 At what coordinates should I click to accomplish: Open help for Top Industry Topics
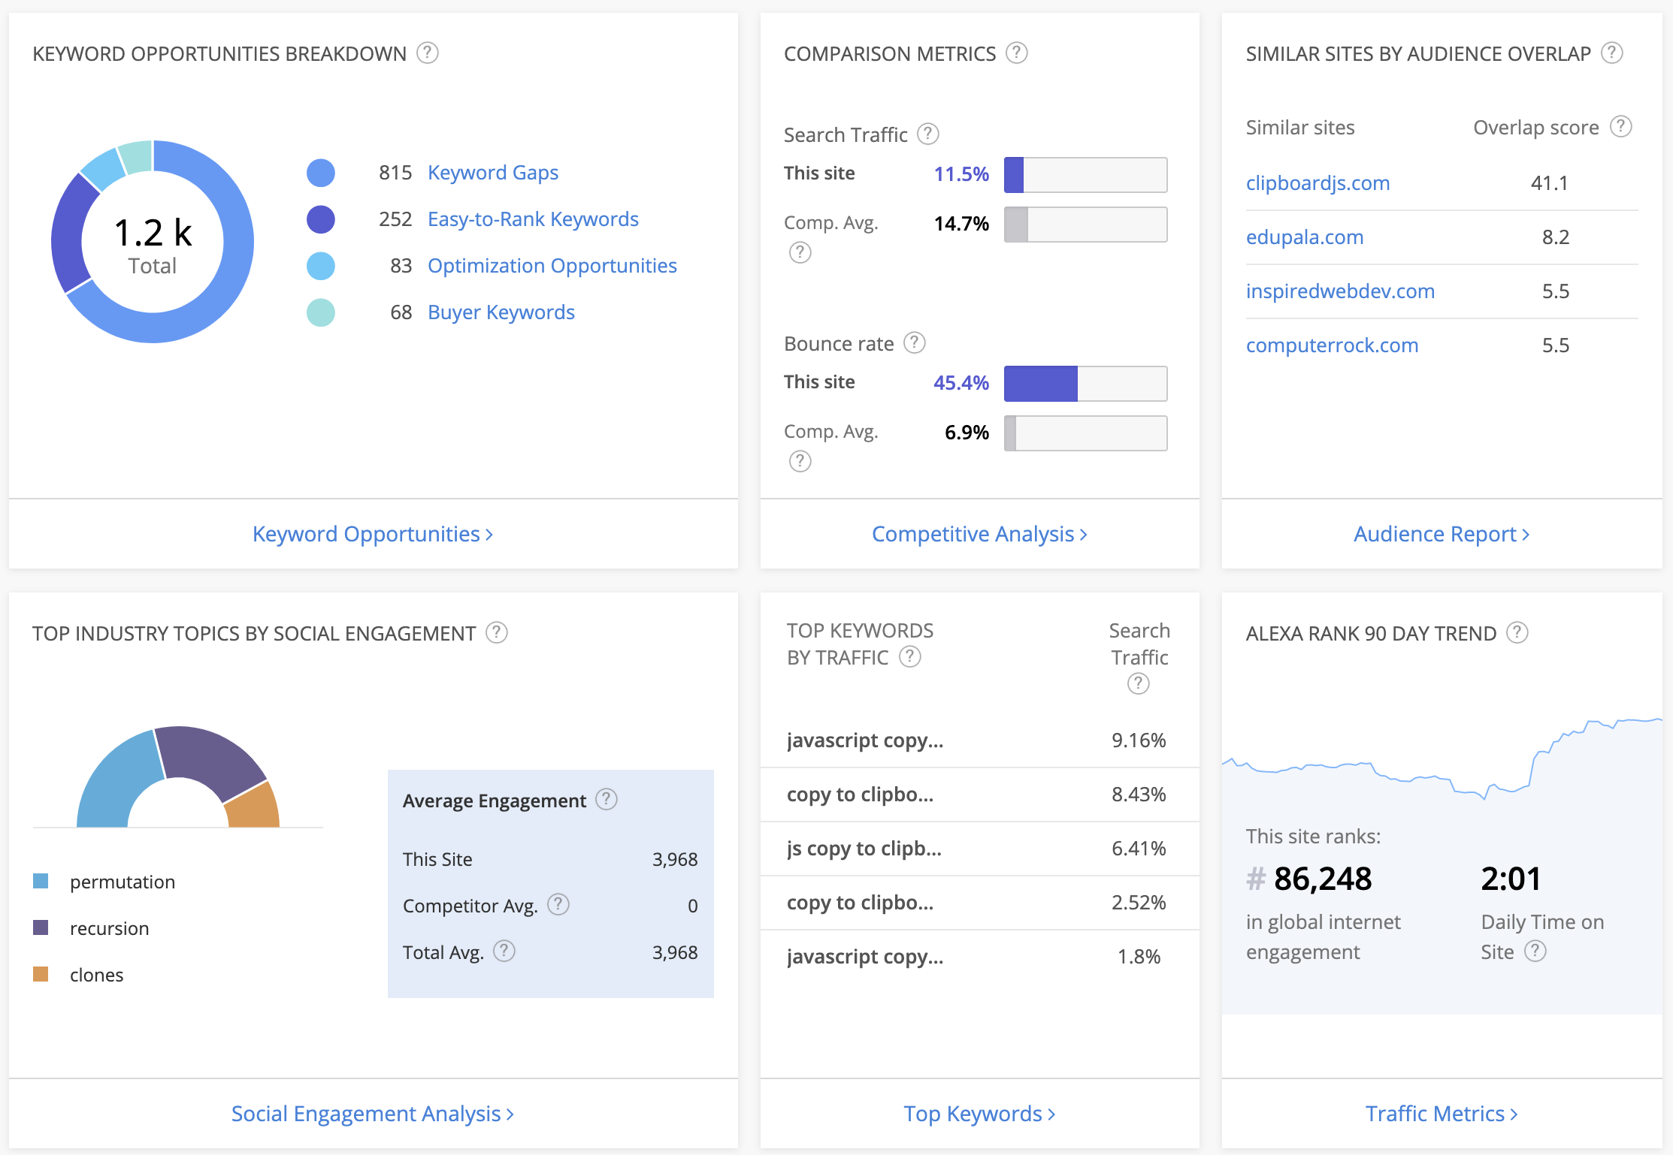(x=496, y=633)
